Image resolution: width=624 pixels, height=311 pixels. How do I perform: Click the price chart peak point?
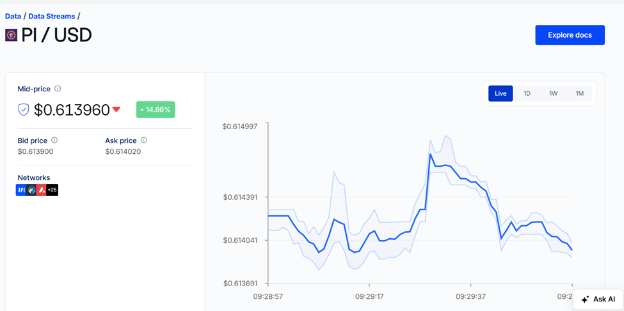431,154
